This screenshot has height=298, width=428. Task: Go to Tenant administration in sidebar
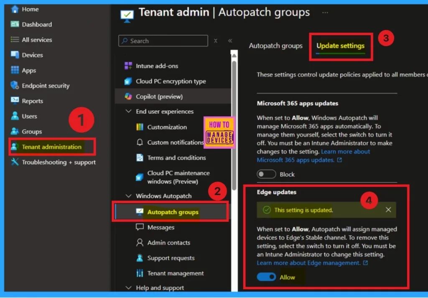point(51,147)
